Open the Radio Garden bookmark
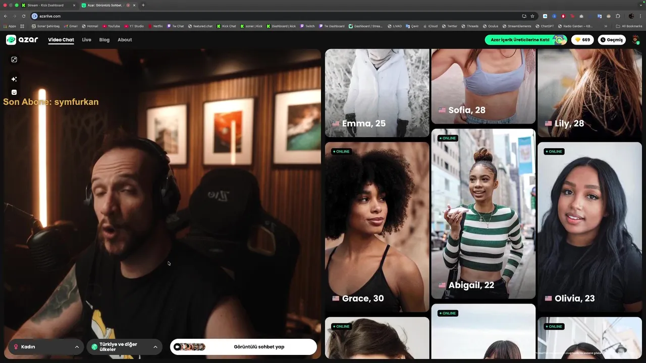The width and height of the screenshot is (646, 363). pyautogui.click(x=575, y=26)
